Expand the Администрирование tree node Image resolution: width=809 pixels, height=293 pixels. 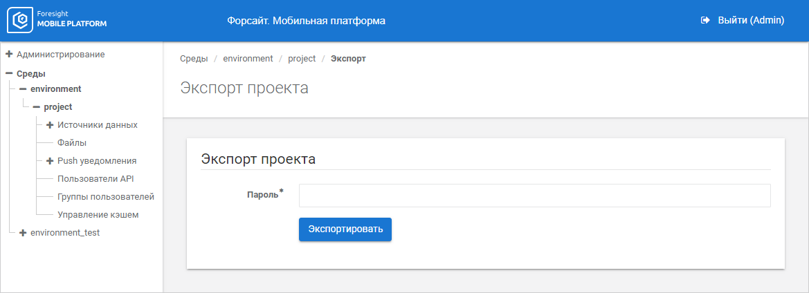(x=9, y=54)
